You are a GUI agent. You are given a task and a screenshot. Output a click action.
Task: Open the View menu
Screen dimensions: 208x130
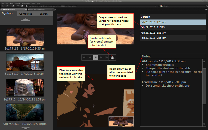12,3
